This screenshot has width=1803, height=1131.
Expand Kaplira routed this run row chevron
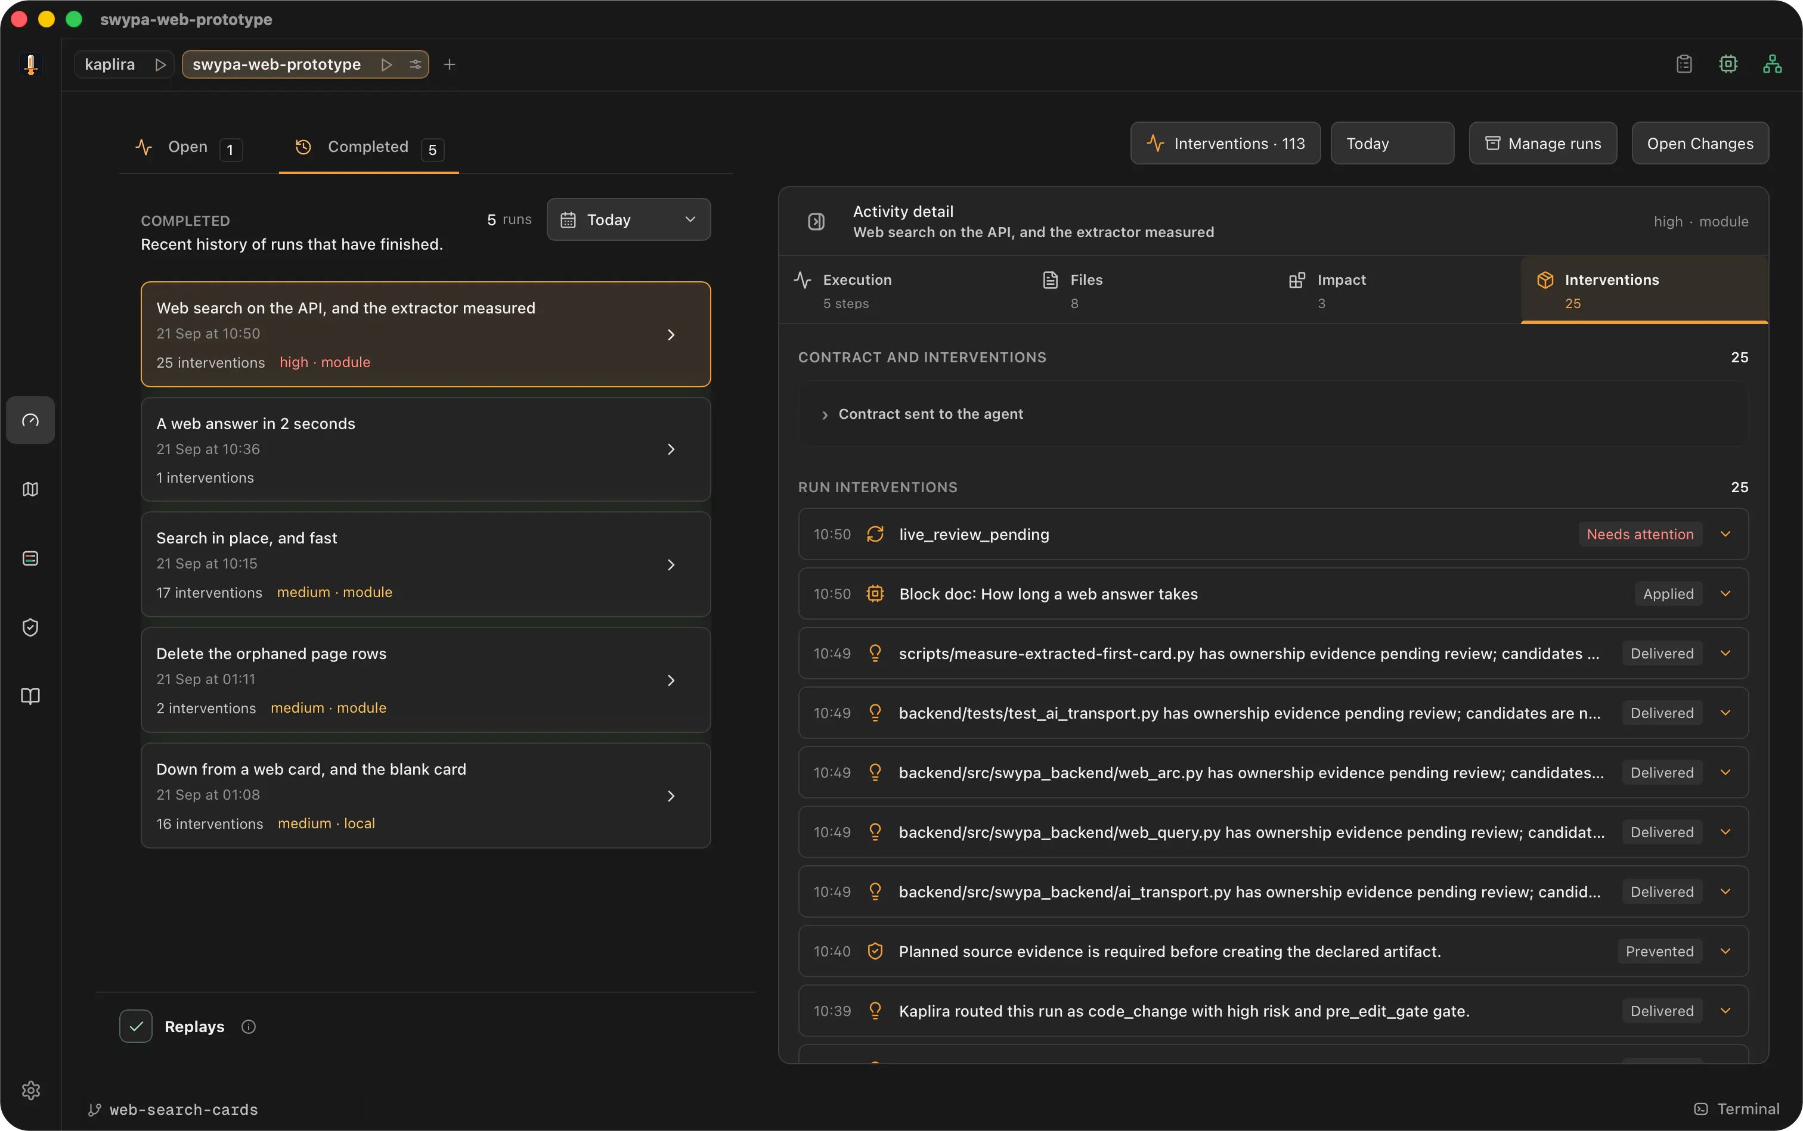point(1725,1011)
